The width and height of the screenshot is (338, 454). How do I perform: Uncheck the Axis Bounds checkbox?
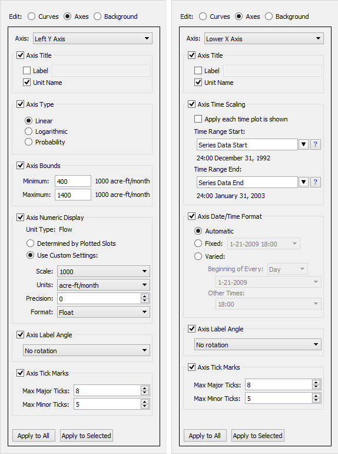click(20, 166)
